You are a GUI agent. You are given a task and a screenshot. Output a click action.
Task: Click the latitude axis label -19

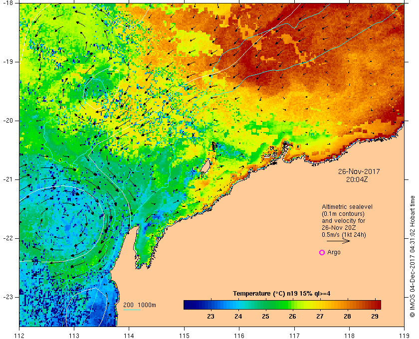coord(7,62)
